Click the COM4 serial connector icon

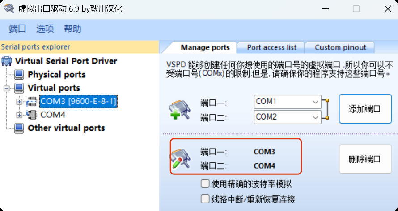(32, 115)
